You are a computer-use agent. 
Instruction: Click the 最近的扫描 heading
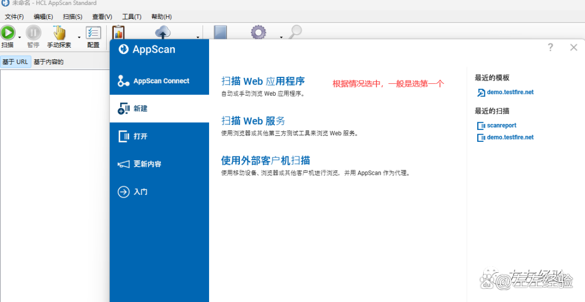(x=492, y=111)
